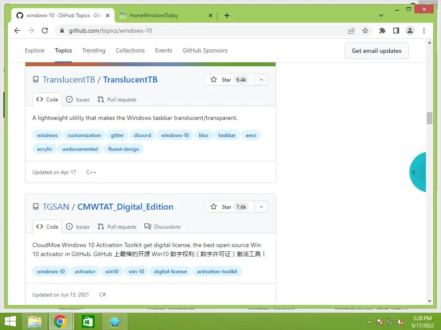Go to the Trending nav item

93,51
